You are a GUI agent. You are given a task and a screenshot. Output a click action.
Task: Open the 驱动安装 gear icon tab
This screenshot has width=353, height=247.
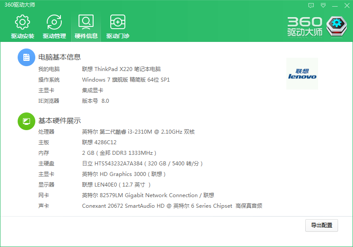23,26
